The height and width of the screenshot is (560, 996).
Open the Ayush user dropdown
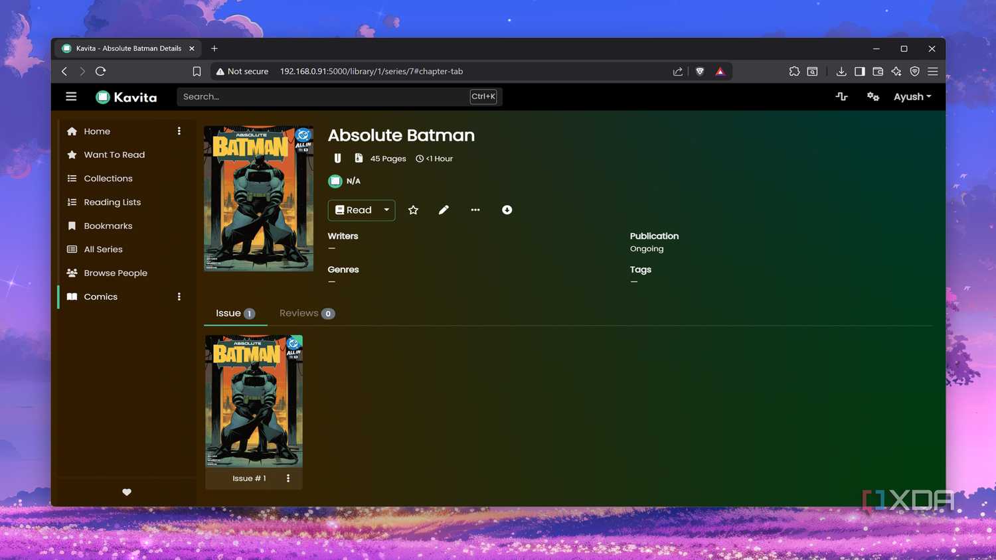[x=912, y=97]
